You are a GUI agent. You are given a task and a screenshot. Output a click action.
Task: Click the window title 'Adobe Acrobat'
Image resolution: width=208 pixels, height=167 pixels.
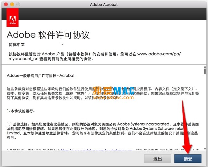[104, 5]
